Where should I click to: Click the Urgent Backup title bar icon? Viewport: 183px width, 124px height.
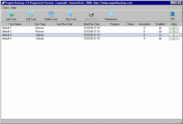[3, 3]
